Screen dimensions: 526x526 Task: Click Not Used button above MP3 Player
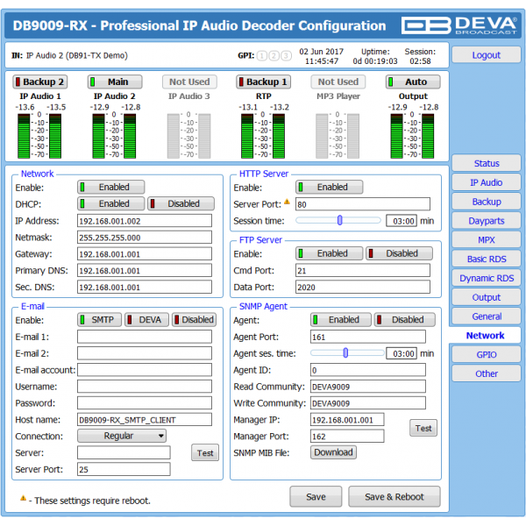click(x=338, y=82)
